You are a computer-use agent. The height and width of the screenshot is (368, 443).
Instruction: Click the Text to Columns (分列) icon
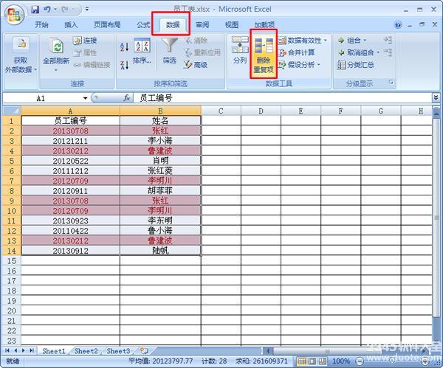[240, 50]
